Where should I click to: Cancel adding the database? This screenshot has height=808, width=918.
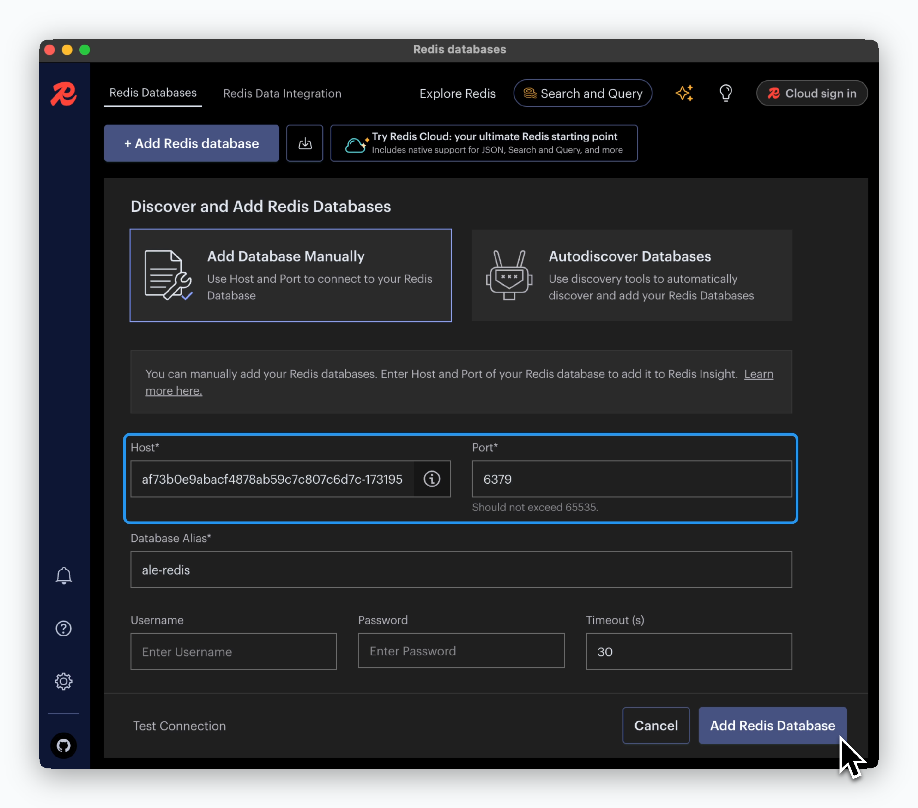click(656, 725)
